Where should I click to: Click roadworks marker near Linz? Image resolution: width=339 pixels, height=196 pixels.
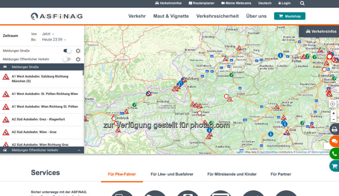tap(239, 48)
